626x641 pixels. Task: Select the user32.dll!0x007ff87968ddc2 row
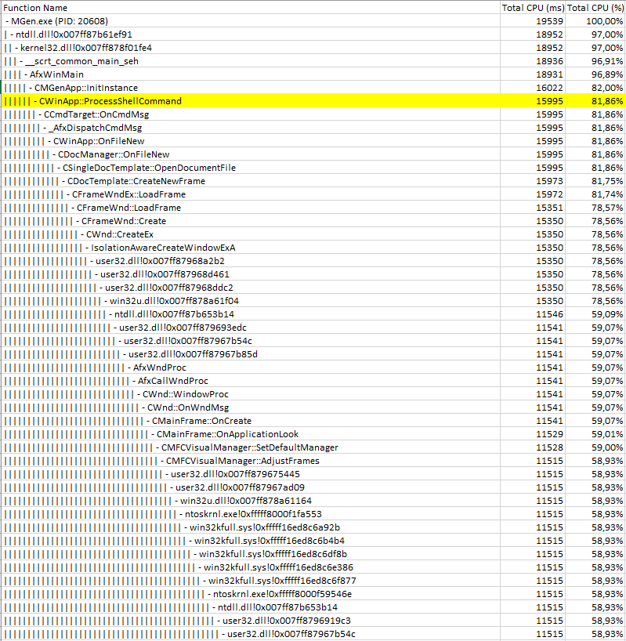313,288
